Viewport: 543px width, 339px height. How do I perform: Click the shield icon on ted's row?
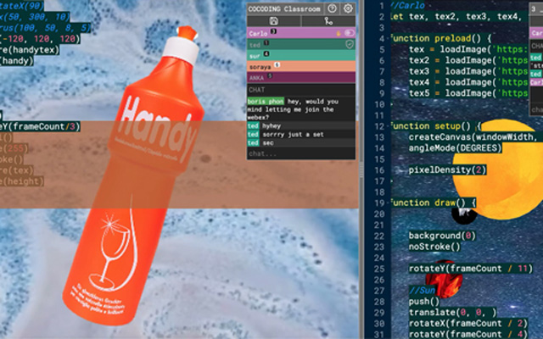(x=349, y=43)
